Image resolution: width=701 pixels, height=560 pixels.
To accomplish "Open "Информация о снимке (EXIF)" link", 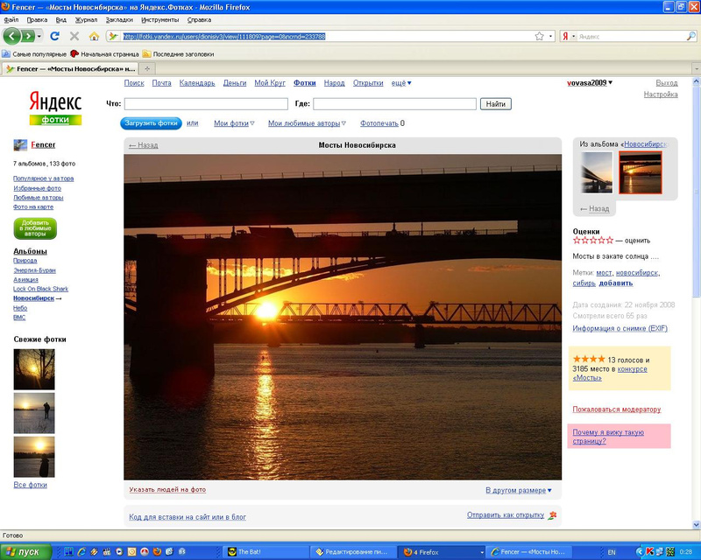I will (620, 328).
